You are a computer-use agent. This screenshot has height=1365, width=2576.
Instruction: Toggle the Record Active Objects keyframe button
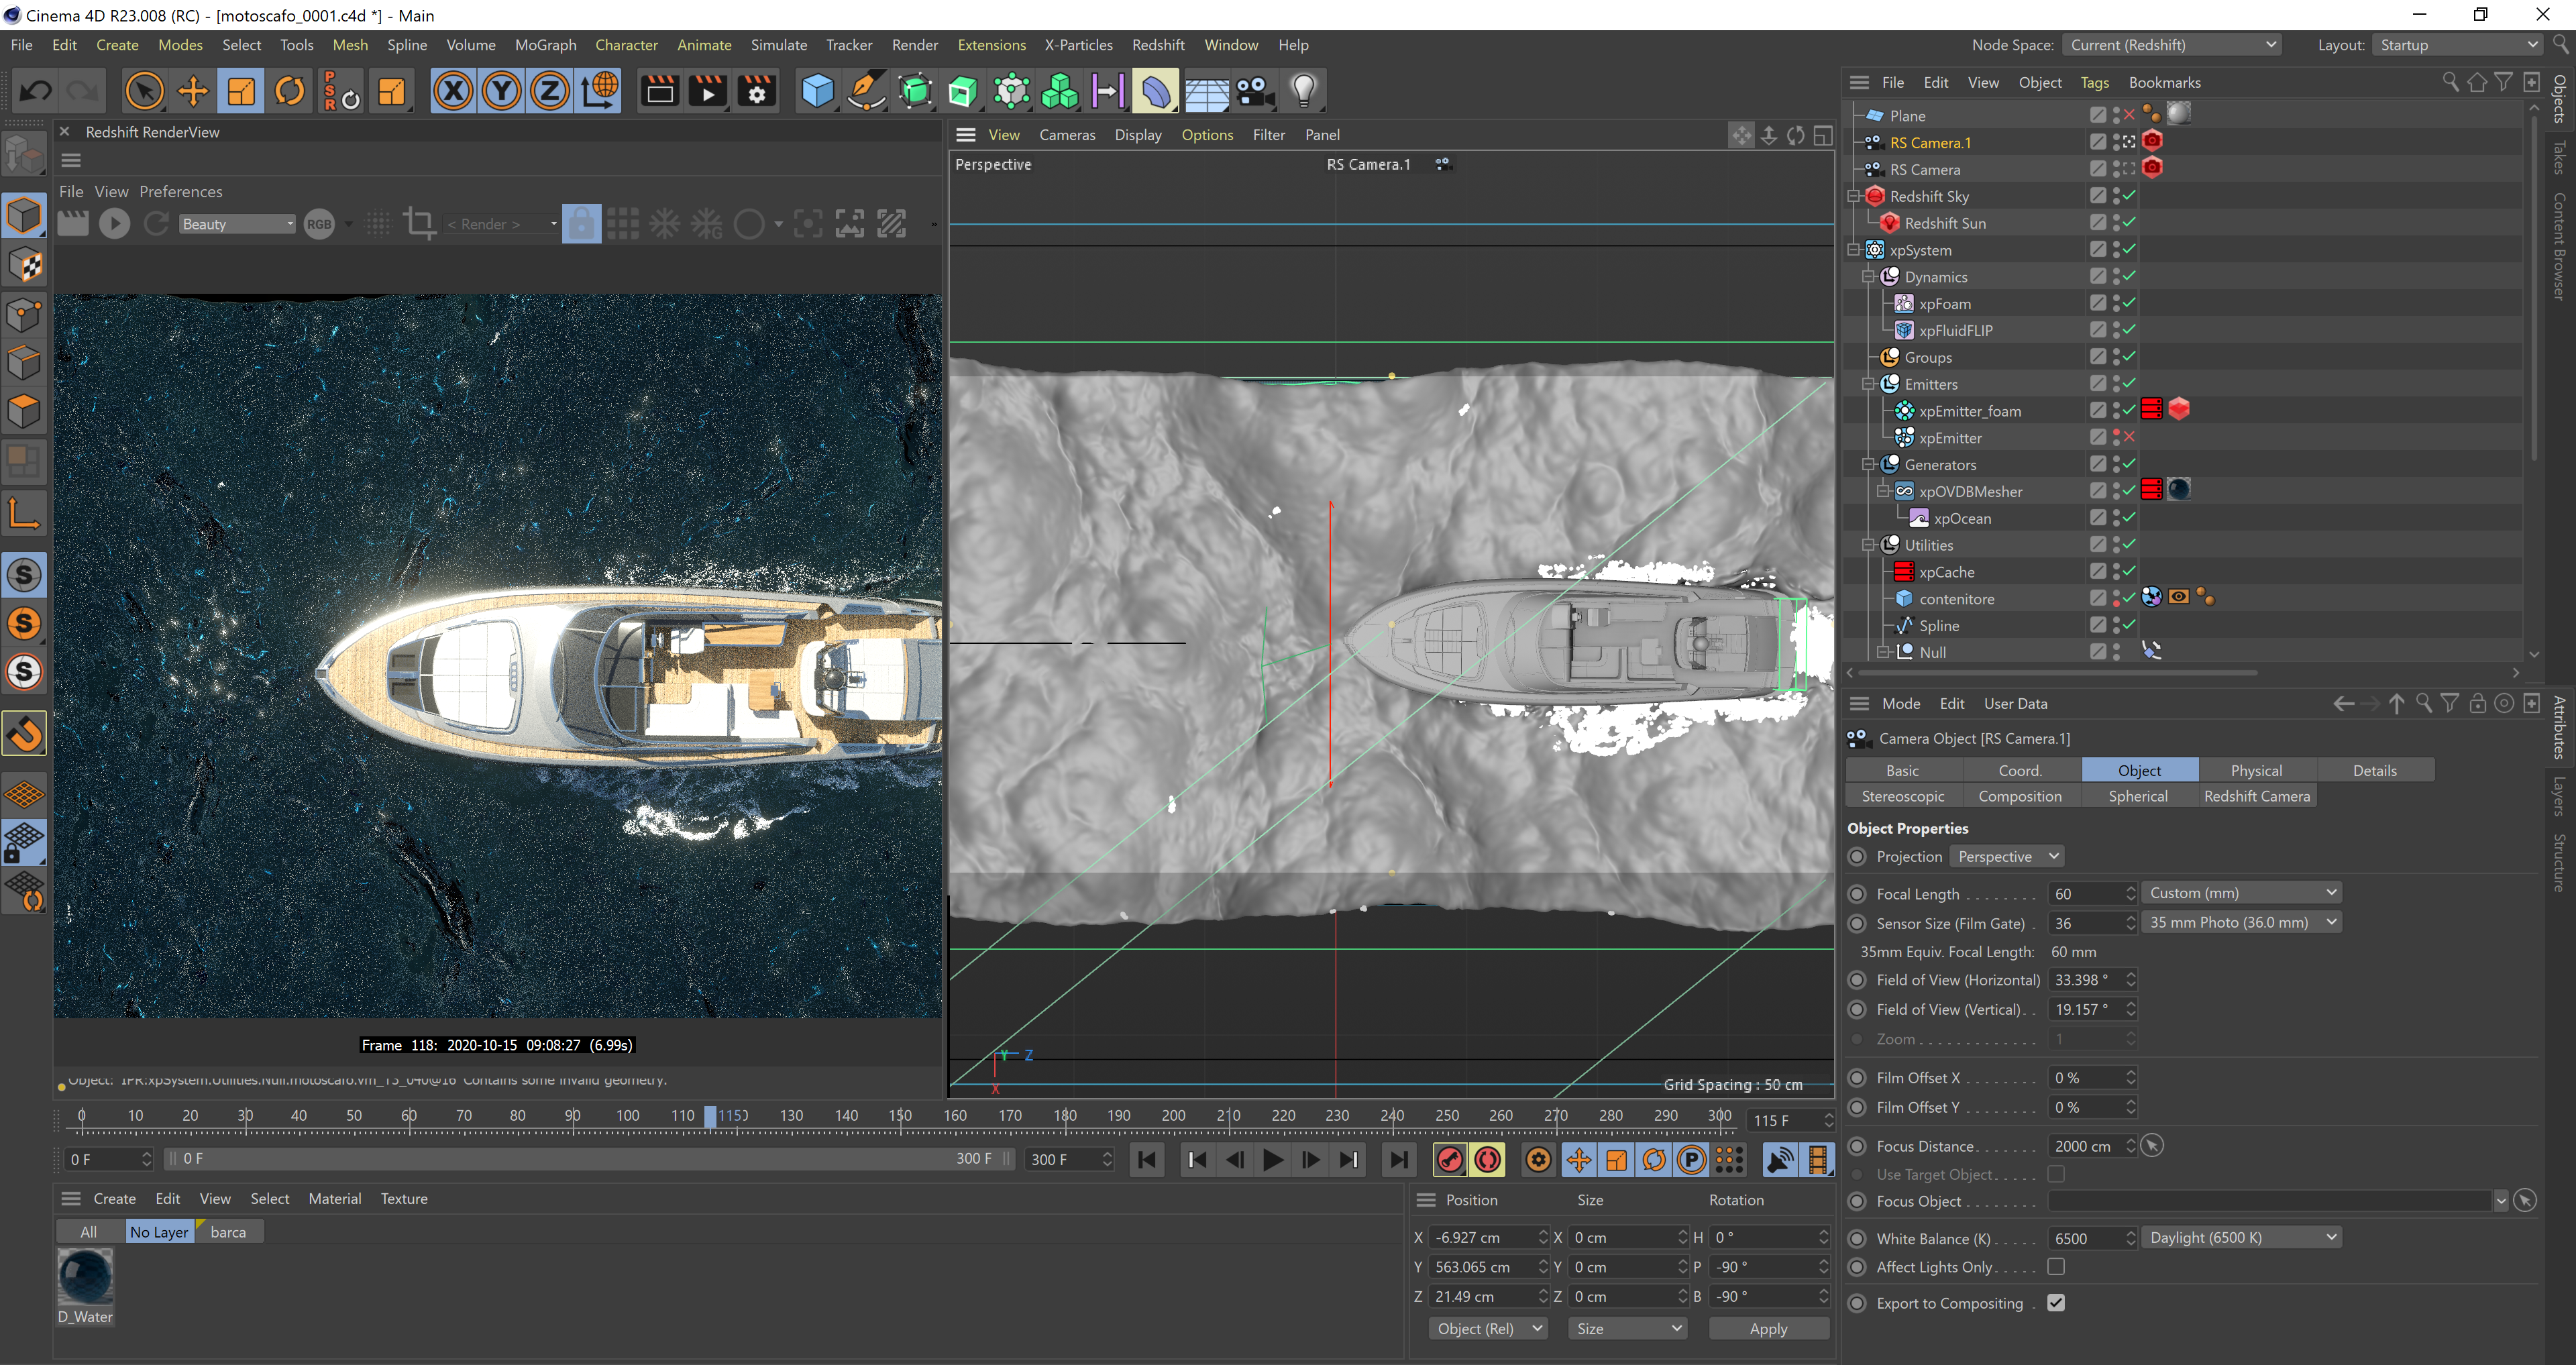pos(1449,1159)
